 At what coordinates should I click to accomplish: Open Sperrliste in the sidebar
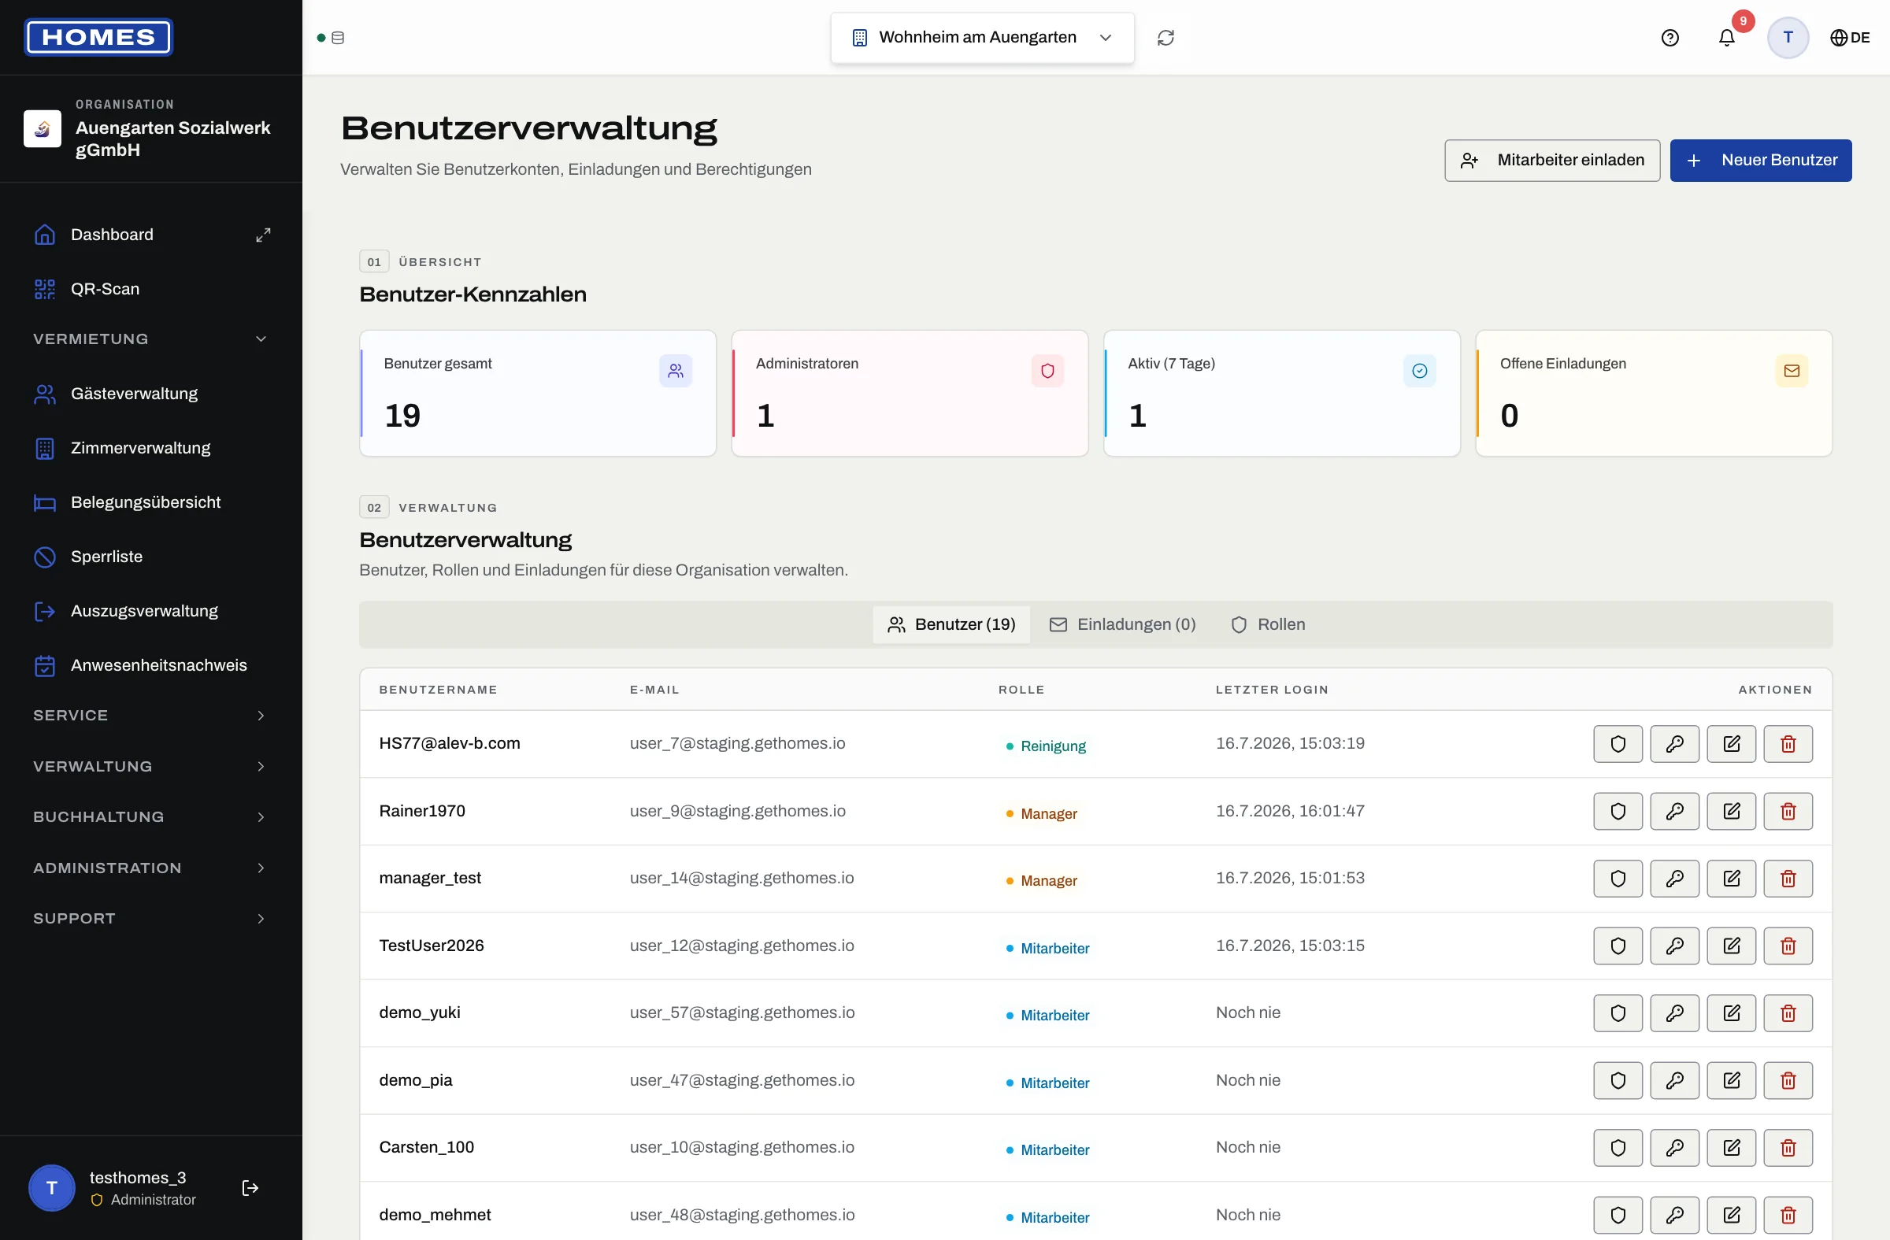(151, 557)
